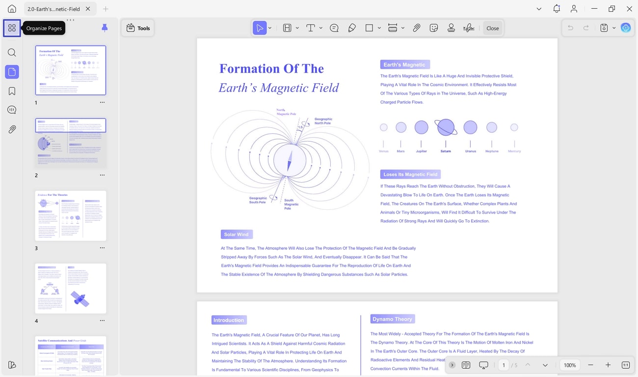Close the annotation toolbar
This screenshot has height=377, width=638.
[x=492, y=28]
